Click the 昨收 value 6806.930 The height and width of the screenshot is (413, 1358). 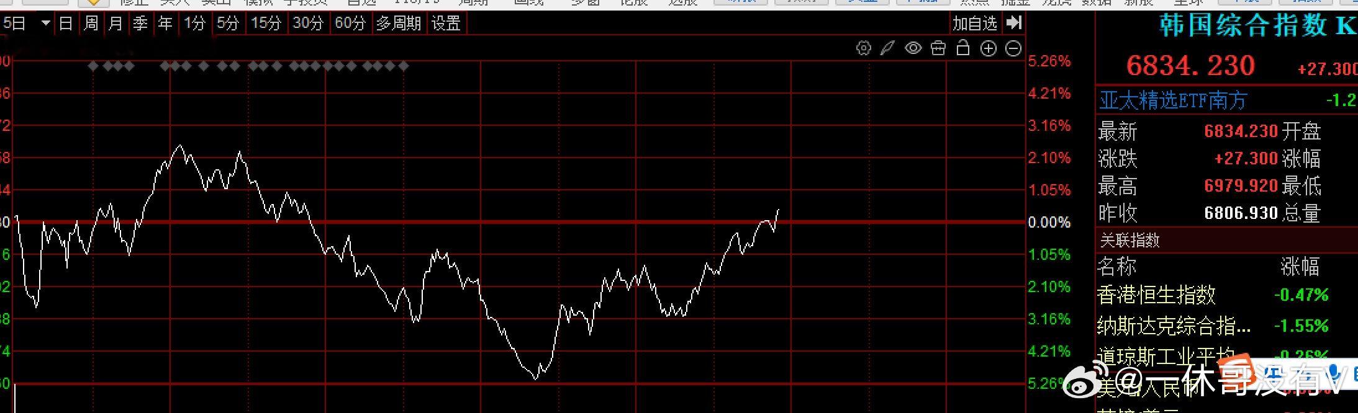[1241, 213]
